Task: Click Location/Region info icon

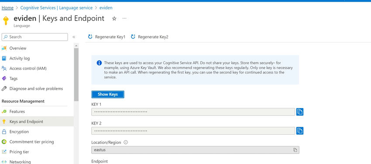Action: 126,143
